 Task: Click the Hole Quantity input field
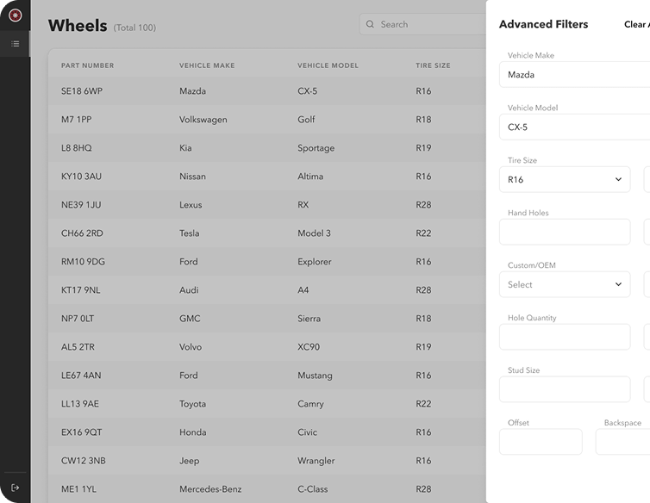(x=565, y=337)
